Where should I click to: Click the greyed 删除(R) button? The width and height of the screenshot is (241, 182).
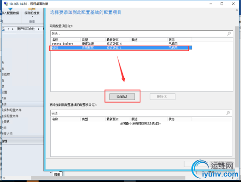[162, 97]
